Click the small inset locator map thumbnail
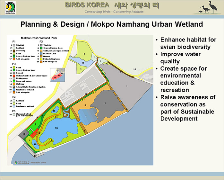224x180 pixels. coord(57,75)
